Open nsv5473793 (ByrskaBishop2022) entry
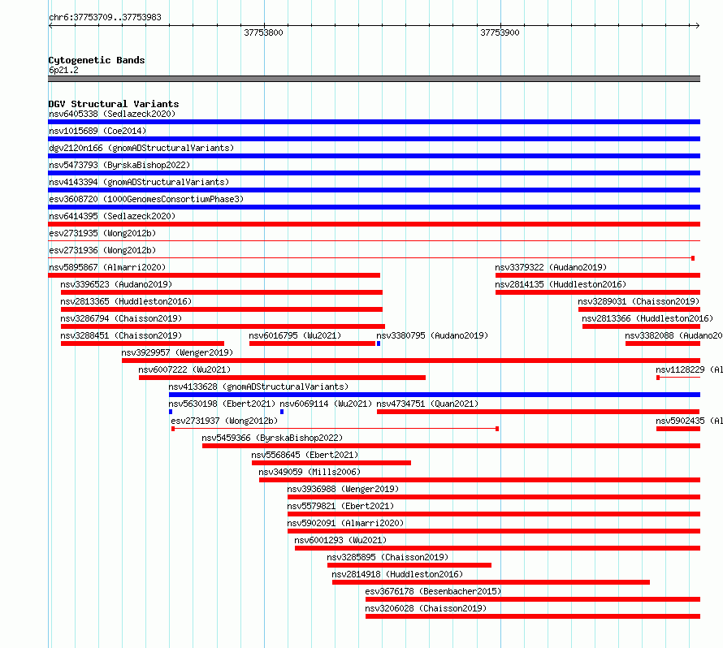This screenshot has height=648, width=723. point(119,165)
